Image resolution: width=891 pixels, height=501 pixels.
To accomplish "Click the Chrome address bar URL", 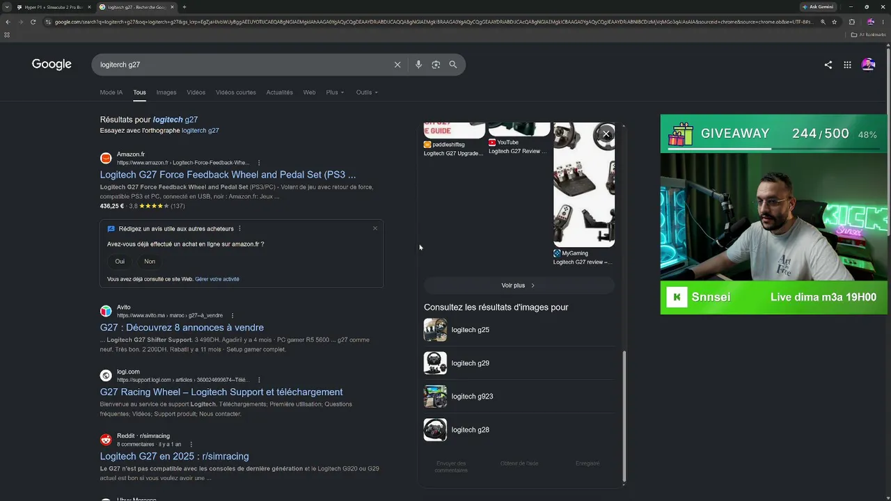I will click(432, 22).
